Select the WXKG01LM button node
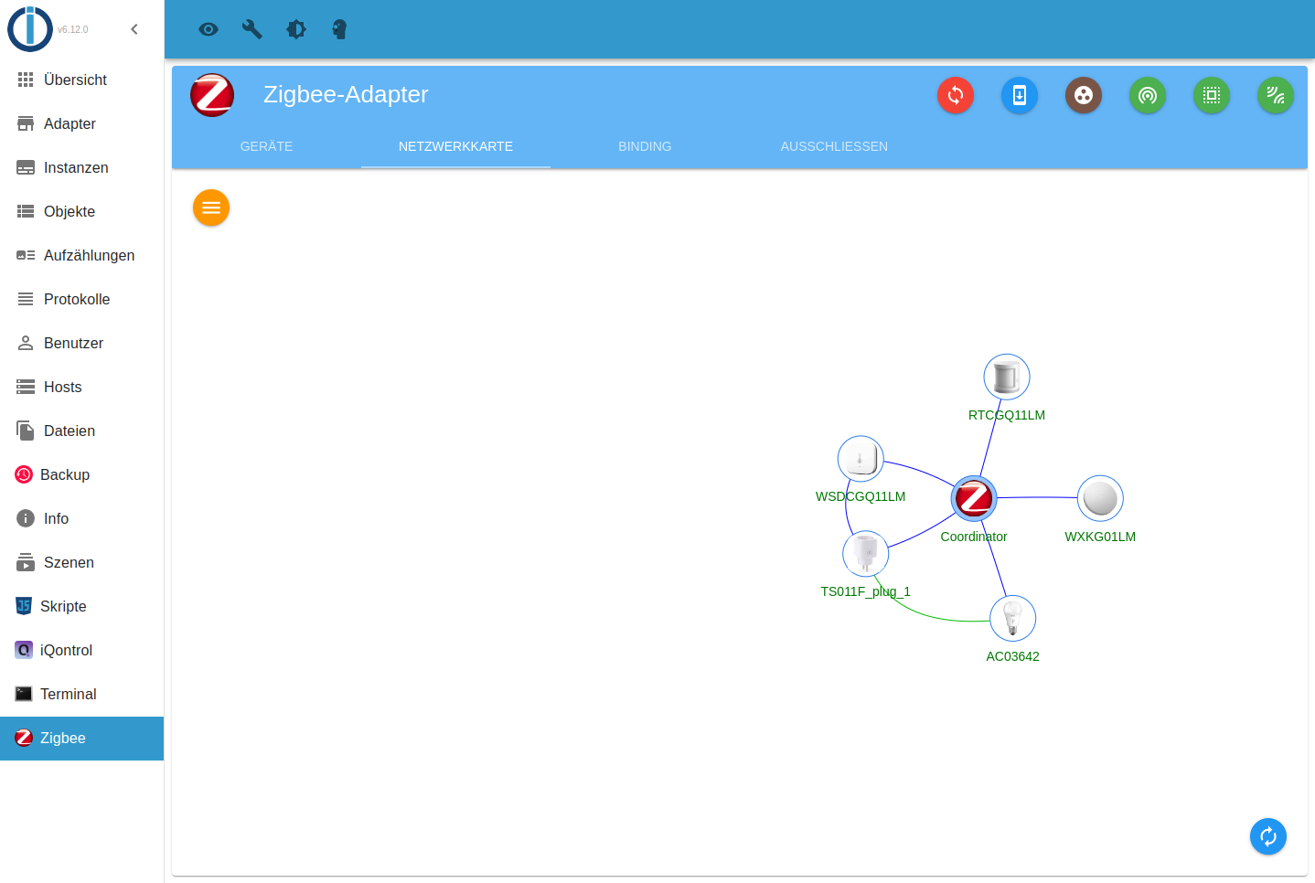This screenshot has height=883, width=1315. [x=1100, y=498]
